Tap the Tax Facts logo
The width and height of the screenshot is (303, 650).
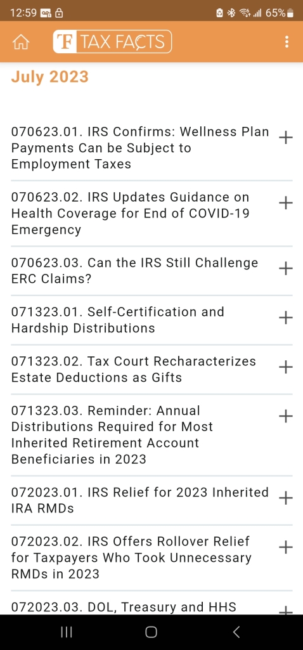112,42
